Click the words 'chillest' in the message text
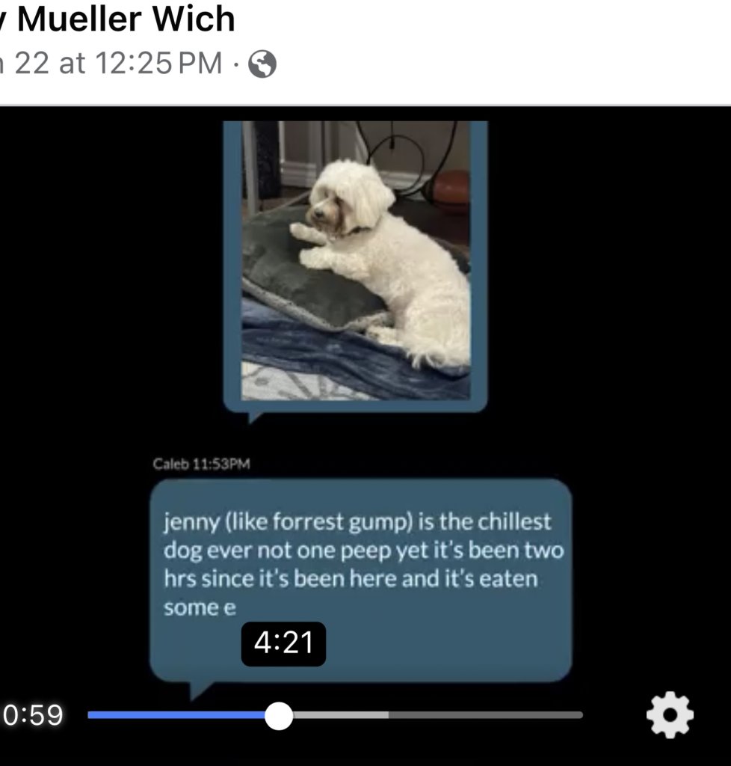Image resolution: width=731 pixels, height=766 pixels. tap(513, 521)
